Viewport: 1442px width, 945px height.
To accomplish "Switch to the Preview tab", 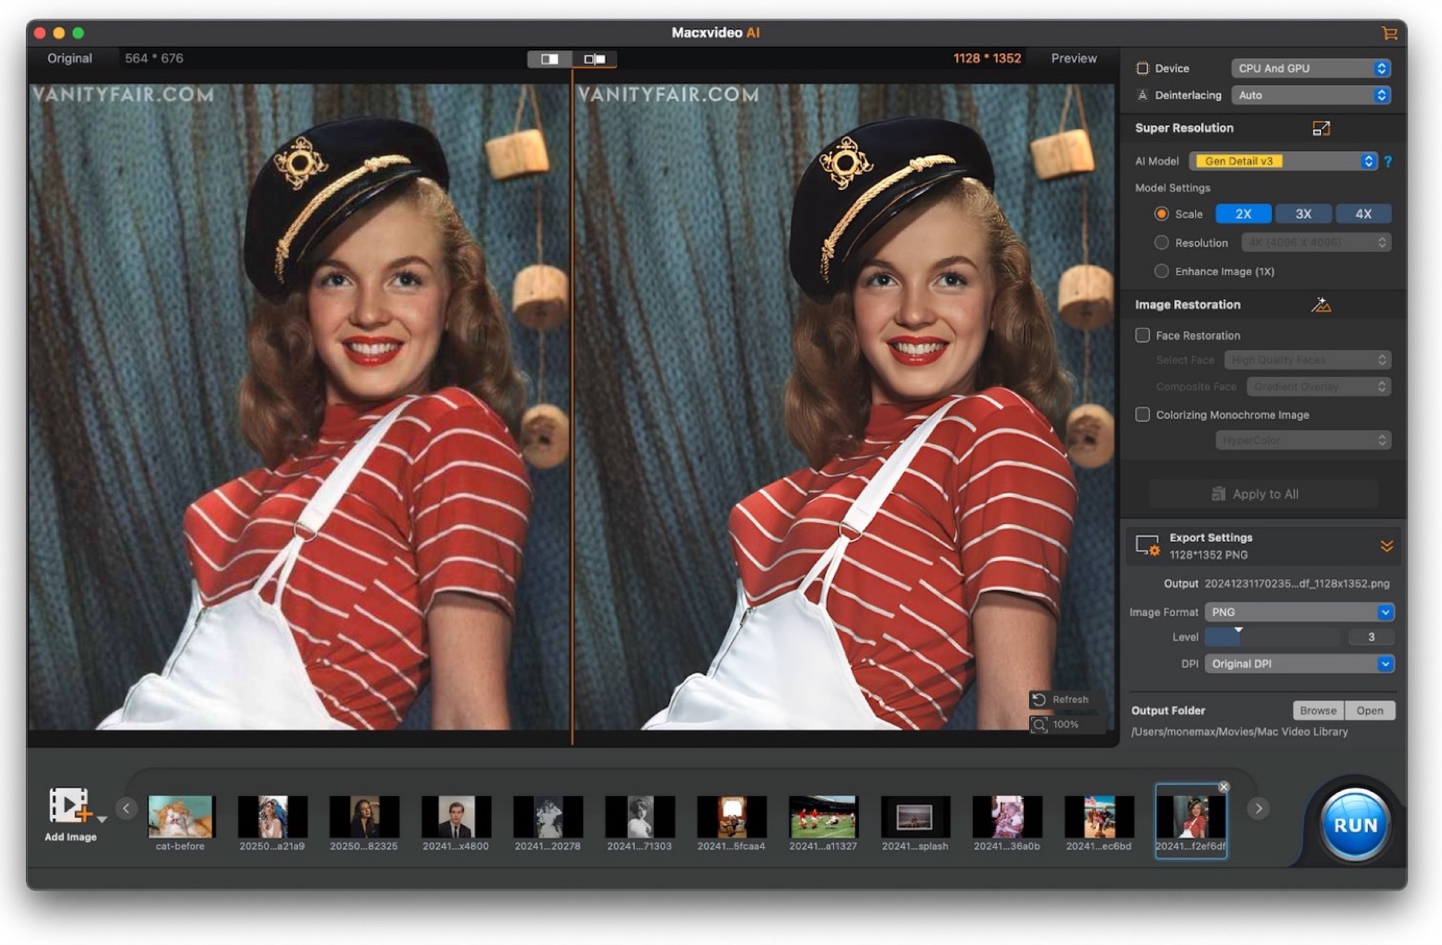I will pos(1074,58).
